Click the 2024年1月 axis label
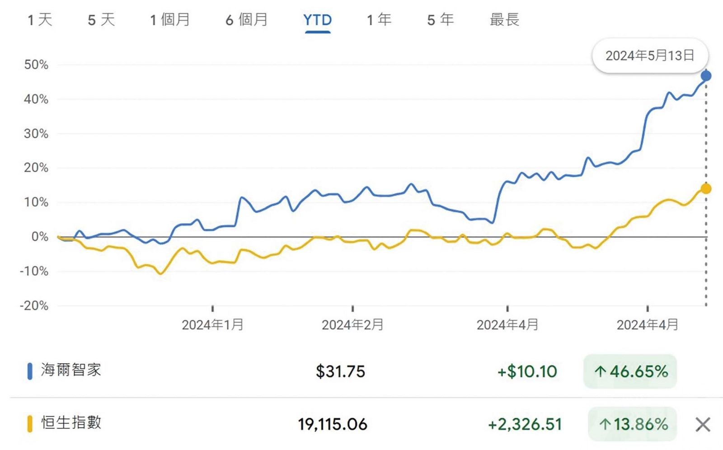 (212, 324)
